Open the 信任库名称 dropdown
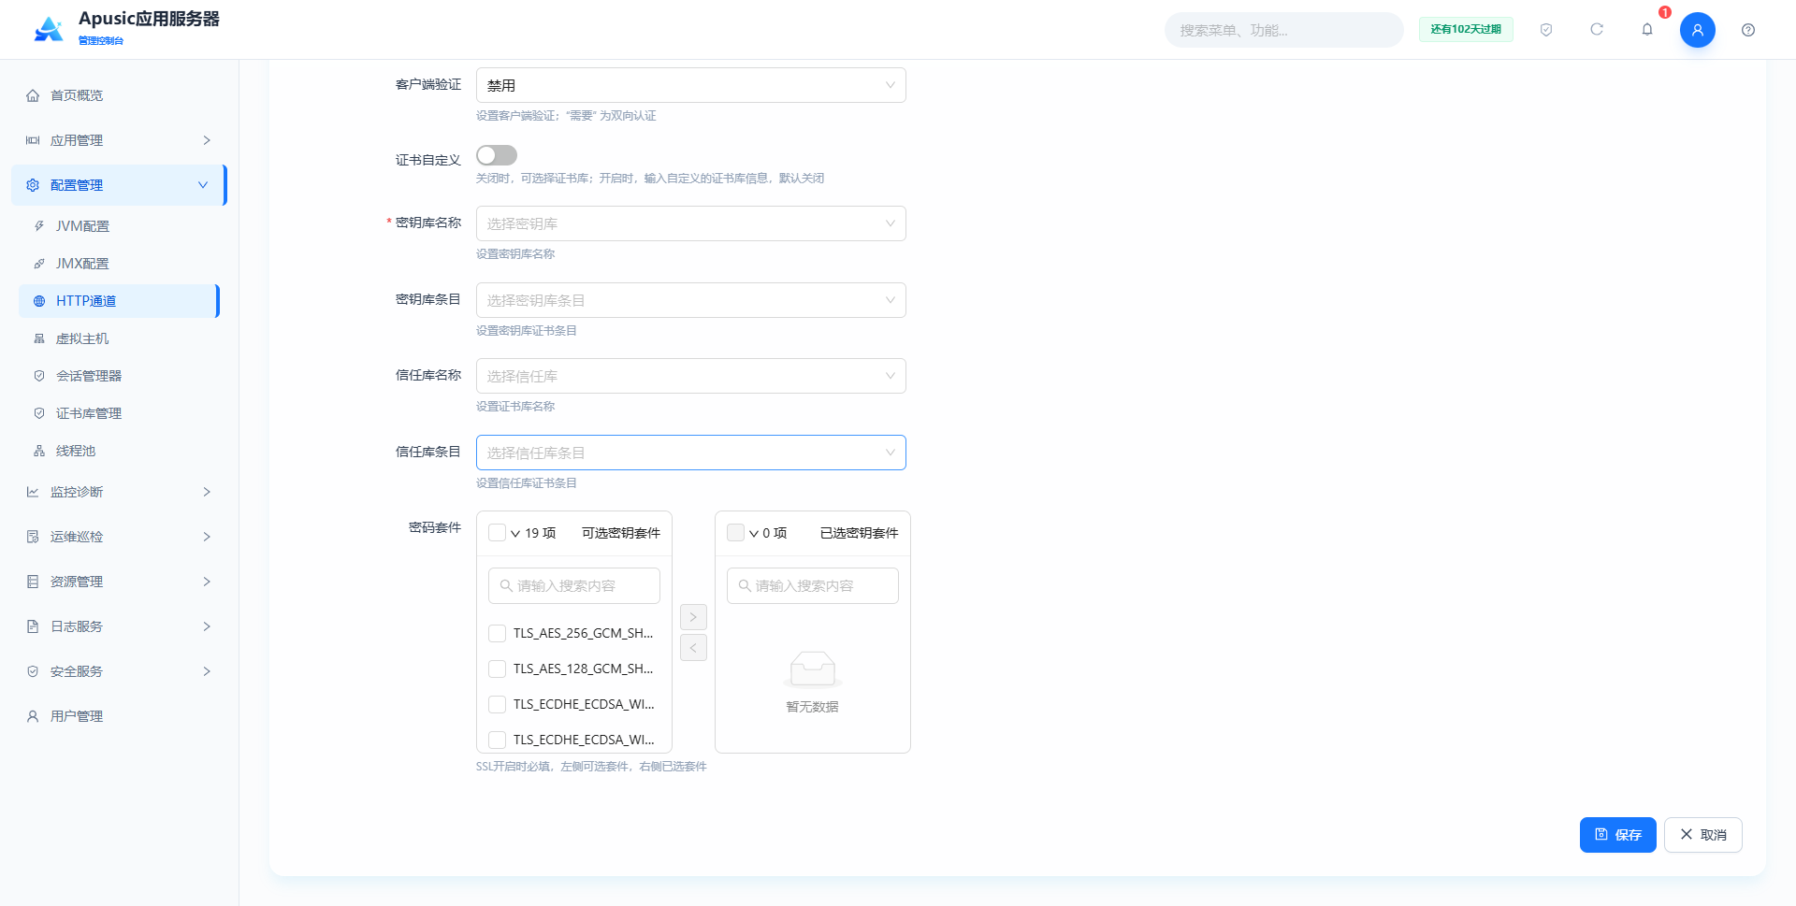Image resolution: width=1796 pixels, height=906 pixels. click(691, 376)
